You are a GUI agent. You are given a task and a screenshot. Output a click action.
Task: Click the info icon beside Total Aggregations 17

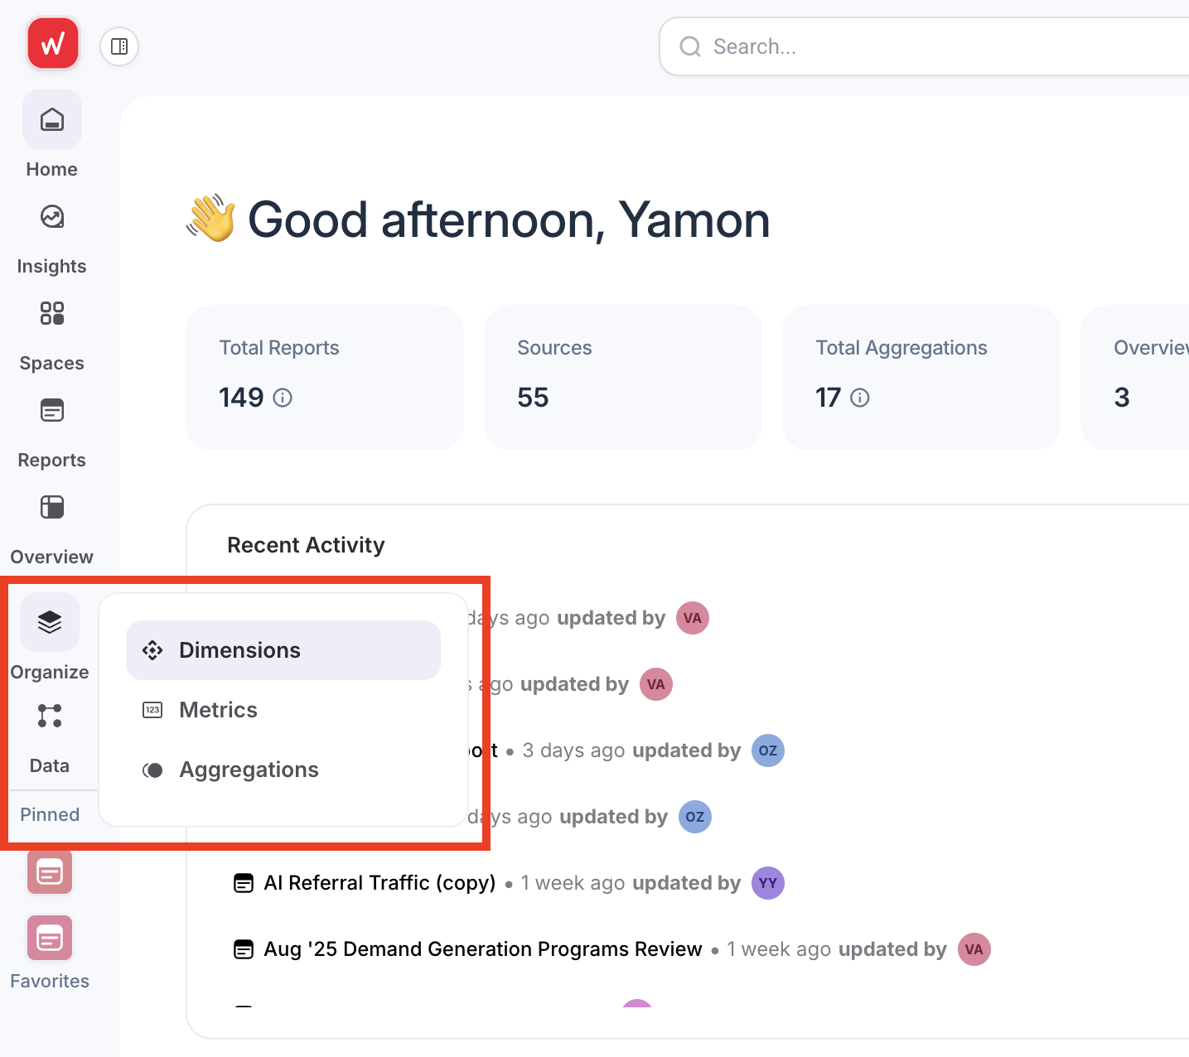pyautogui.click(x=861, y=398)
